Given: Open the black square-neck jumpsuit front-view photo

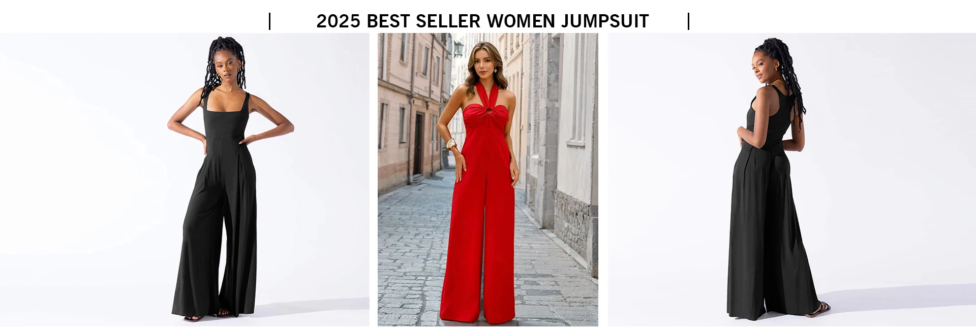Looking at the screenshot, I should [x=185, y=180].
